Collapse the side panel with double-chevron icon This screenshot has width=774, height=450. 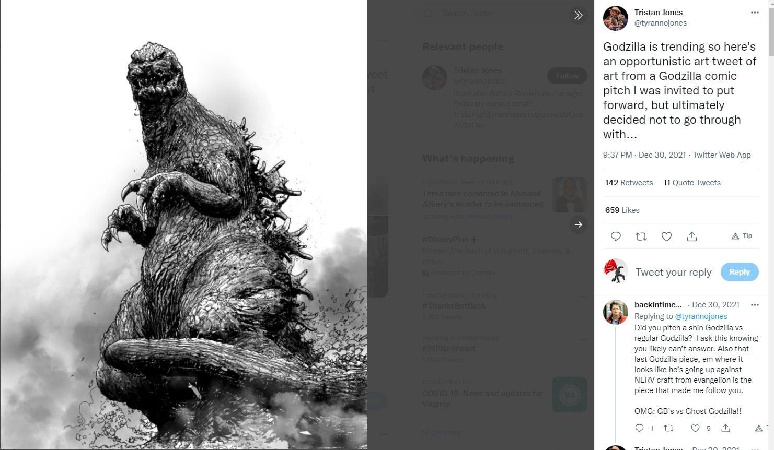pyautogui.click(x=578, y=15)
